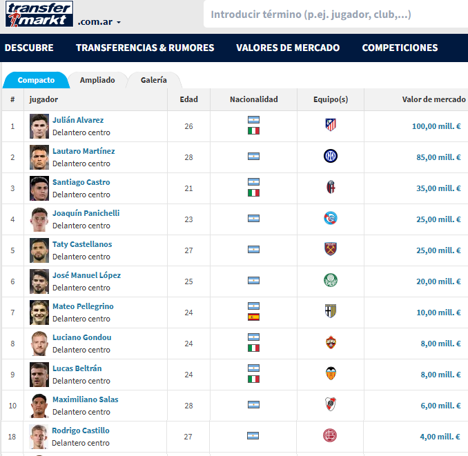This screenshot has height=456, width=468.
Task: Open the Transferencias & Rumores menu
Action: coord(145,48)
